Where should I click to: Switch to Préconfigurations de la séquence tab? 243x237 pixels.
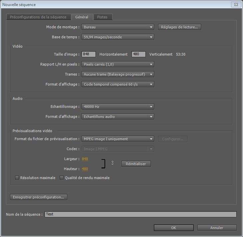click(38, 17)
